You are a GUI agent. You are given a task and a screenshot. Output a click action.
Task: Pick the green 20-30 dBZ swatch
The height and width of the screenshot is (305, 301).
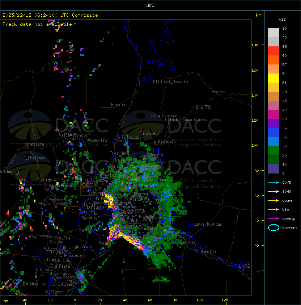274,151
